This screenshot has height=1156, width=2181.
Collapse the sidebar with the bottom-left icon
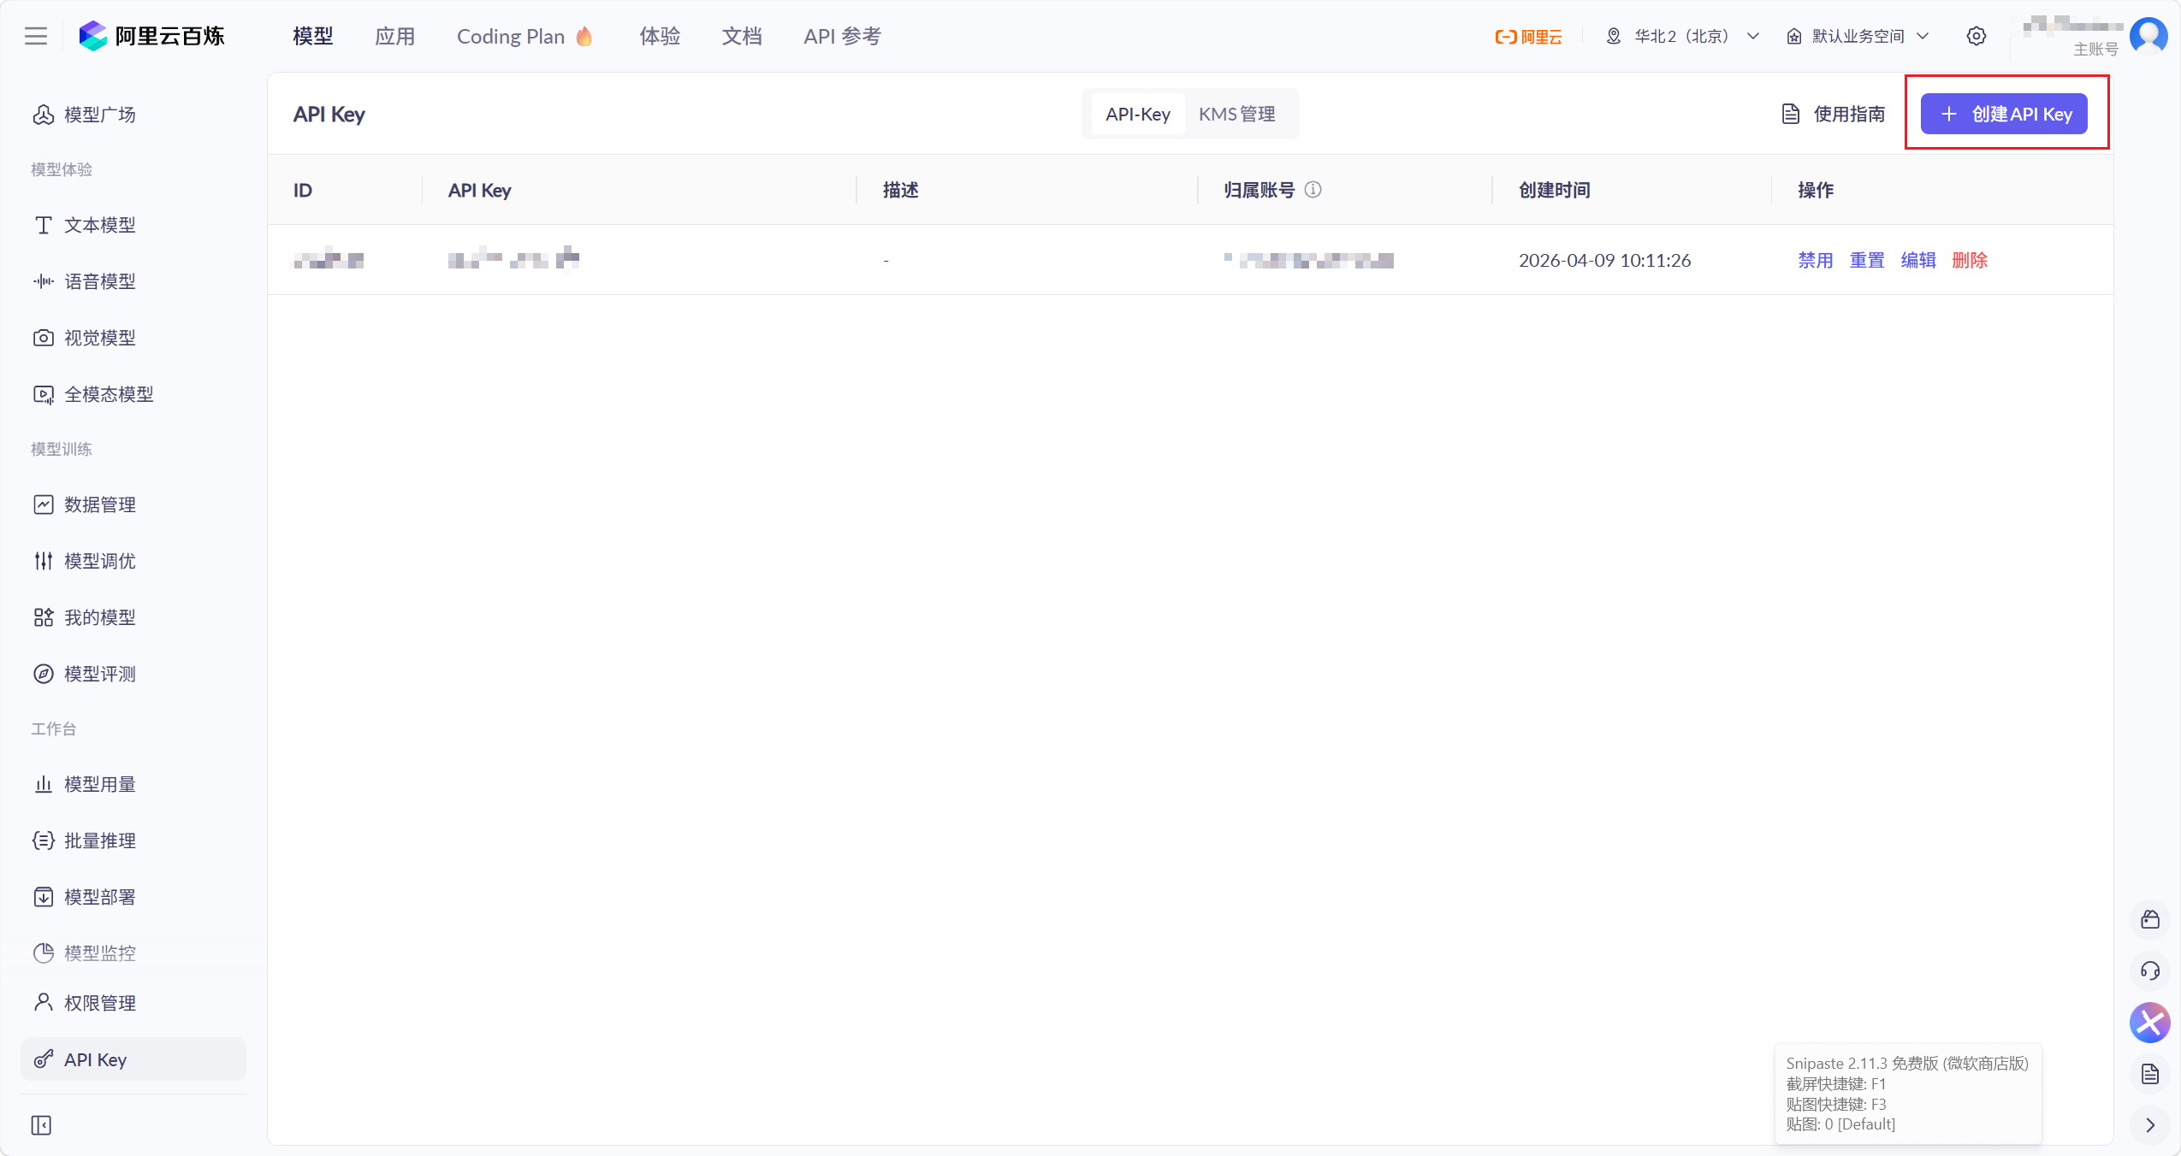41,1125
